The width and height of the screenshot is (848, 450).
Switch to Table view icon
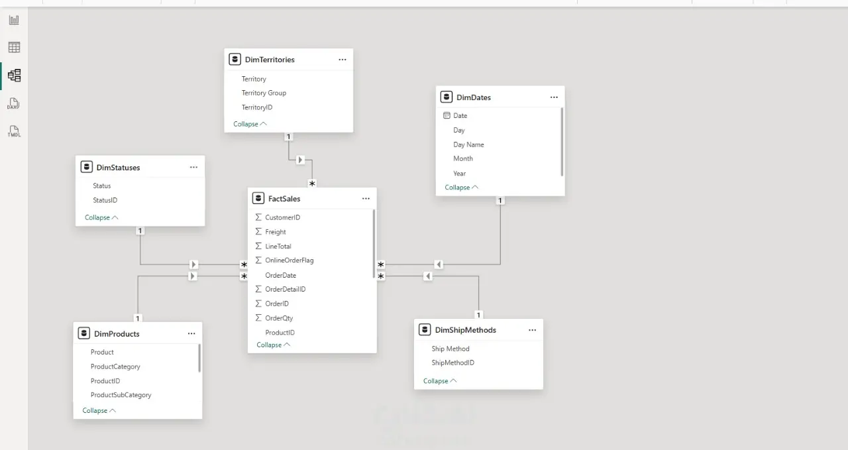click(x=14, y=47)
